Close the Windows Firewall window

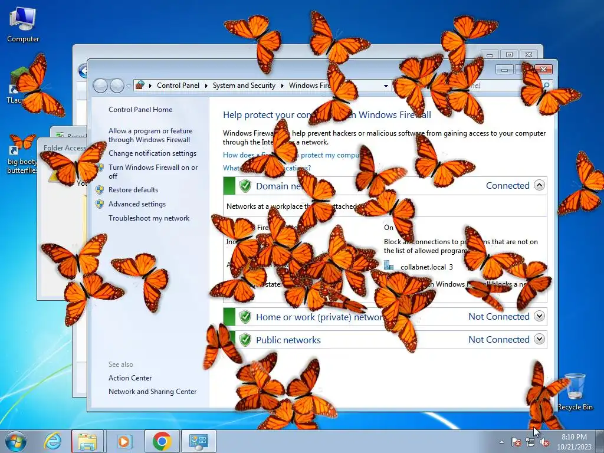543,70
